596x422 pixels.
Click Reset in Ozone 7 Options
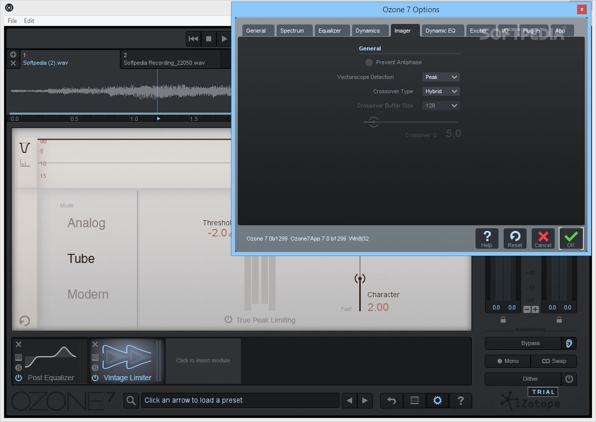click(515, 239)
